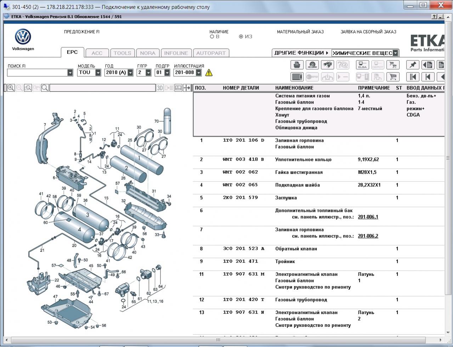
Task: Launch ELSA via its toolbar icon
Action: click(x=362, y=65)
